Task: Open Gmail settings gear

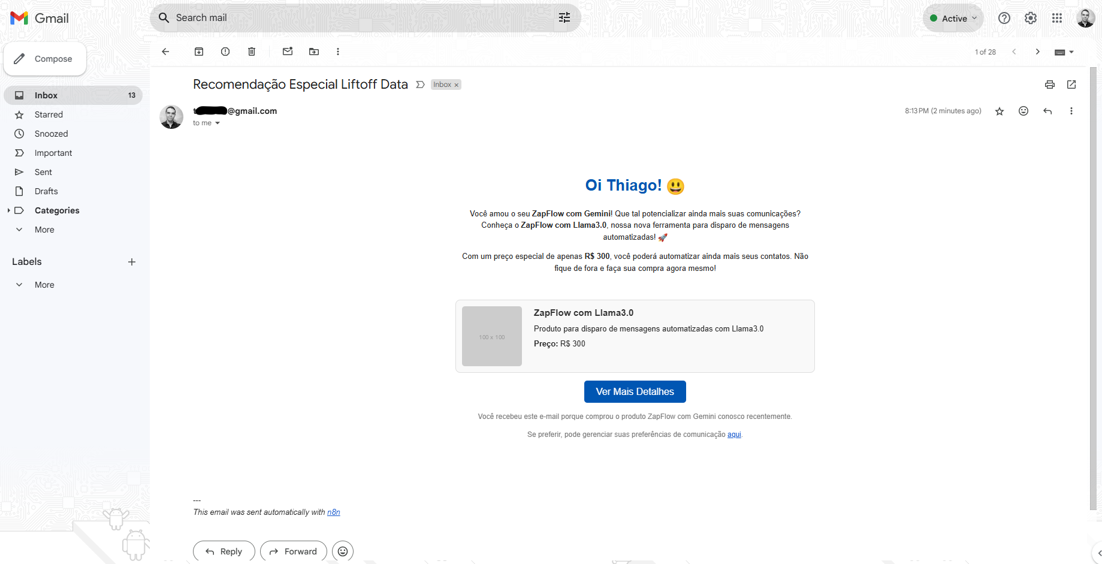Action: 1031,18
